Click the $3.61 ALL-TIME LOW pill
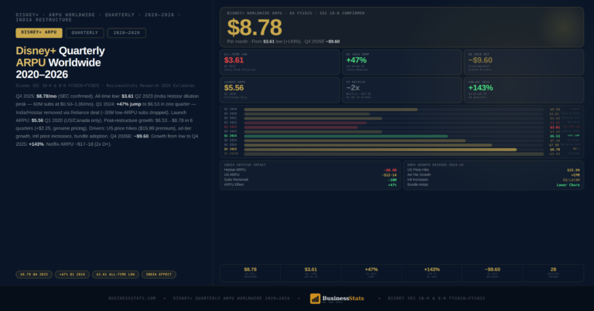Image resolution: width=594 pixels, height=311 pixels. click(115, 275)
